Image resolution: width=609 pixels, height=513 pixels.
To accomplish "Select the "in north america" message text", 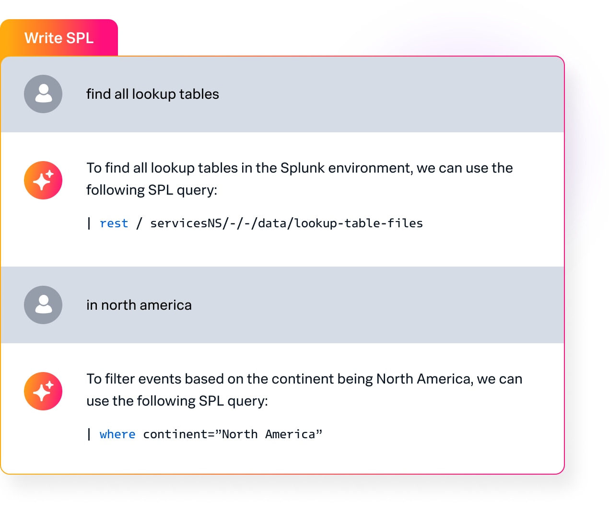I will coord(139,305).
